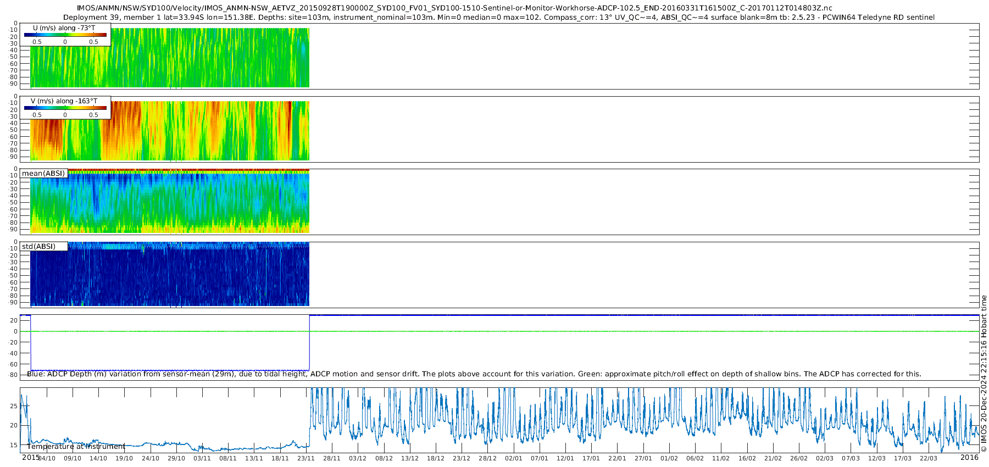Click the 01/02 date tick label
Screen dimensions: 989x467
[x=669, y=458]
